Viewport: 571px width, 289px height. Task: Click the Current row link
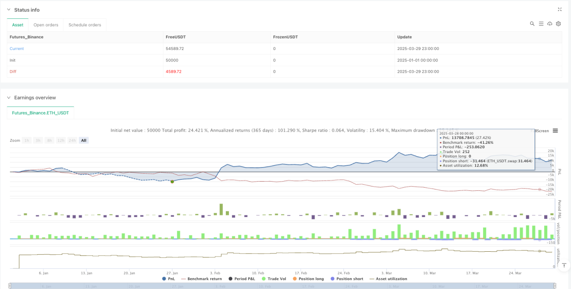pos(17,49)
